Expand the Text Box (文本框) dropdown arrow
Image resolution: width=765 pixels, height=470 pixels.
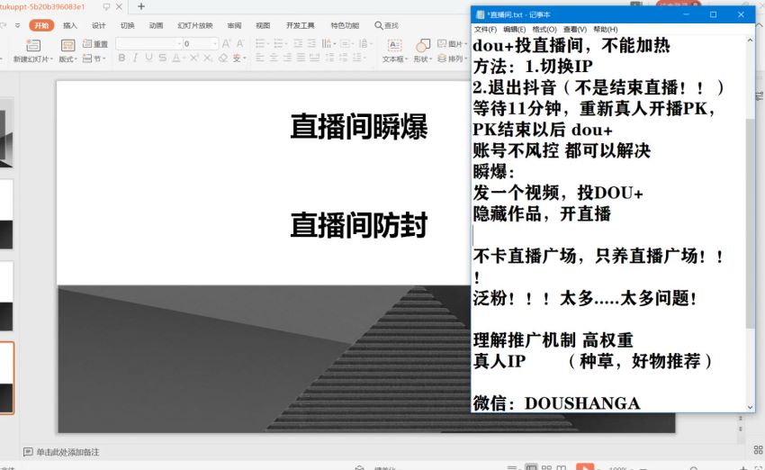[407, 59]
